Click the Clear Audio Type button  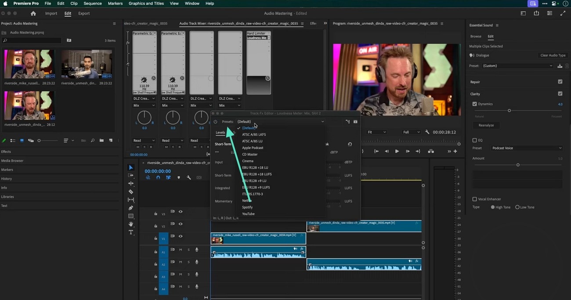point(553,55)
